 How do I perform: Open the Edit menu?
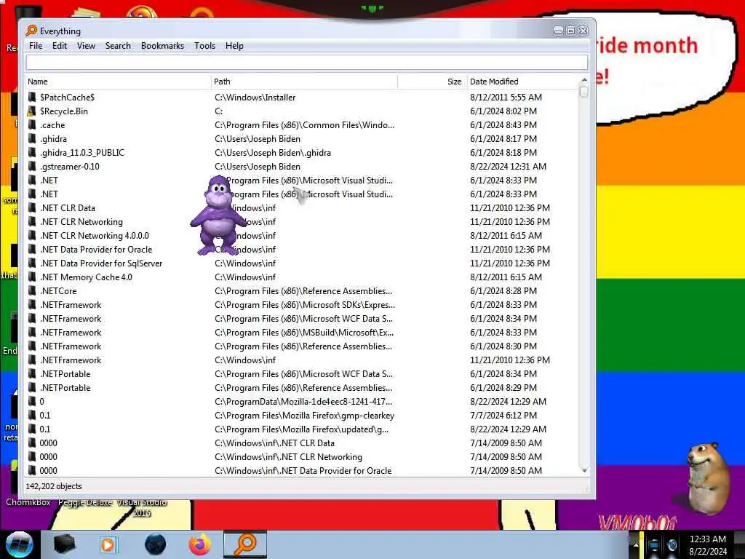60,46
